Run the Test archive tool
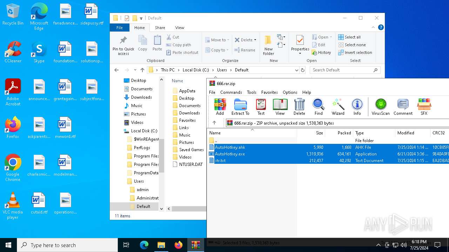Viewport: 449px width, 252px height. click(261, 107)
